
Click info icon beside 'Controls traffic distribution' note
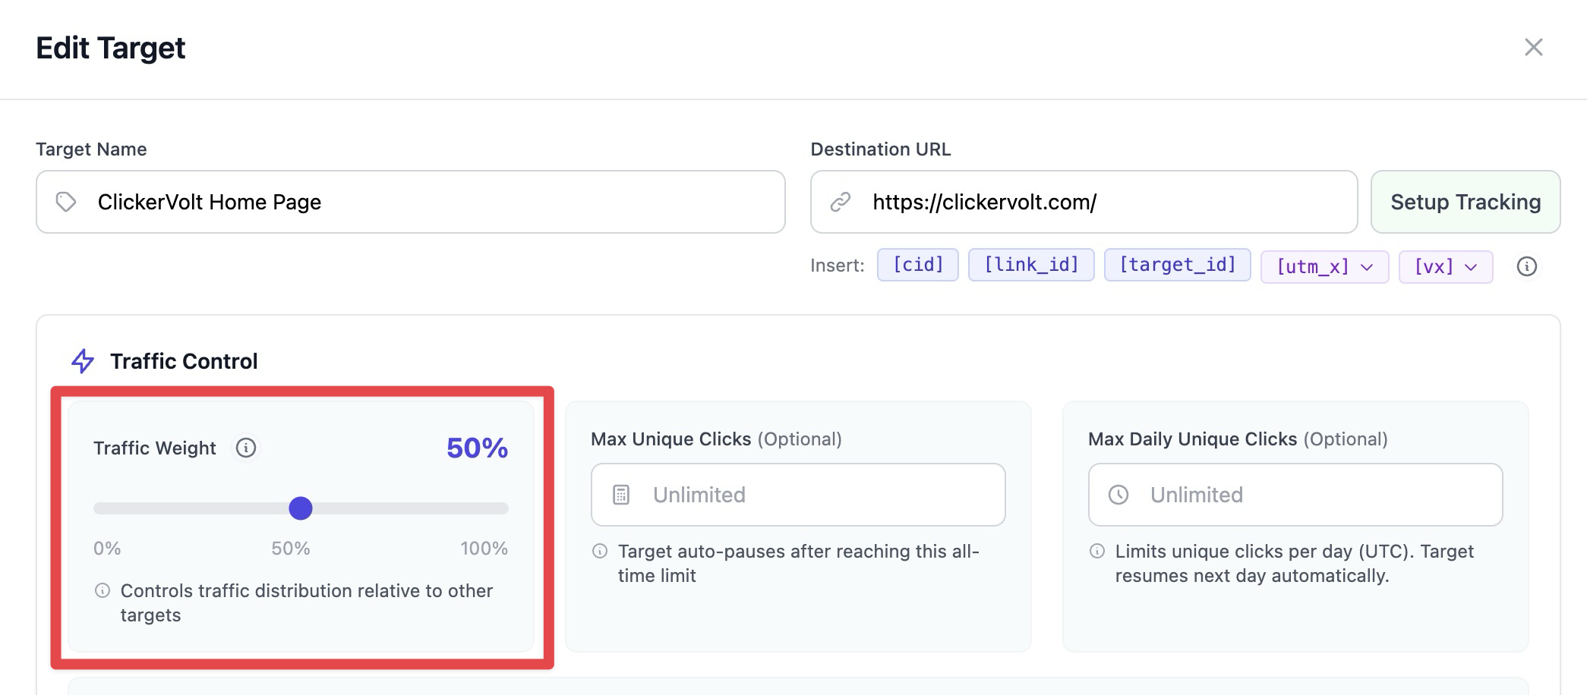[103, 590]
